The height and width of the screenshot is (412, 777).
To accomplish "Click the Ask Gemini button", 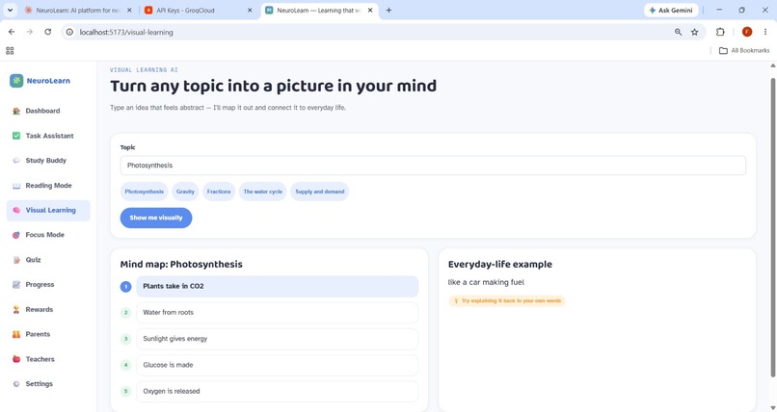I will coord(671,11).
